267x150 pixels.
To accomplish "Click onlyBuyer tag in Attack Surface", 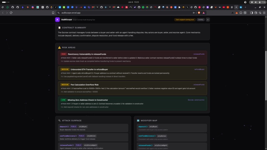I will point(83,127).
